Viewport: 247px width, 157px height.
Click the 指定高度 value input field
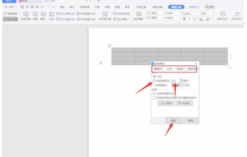(175, 81)
